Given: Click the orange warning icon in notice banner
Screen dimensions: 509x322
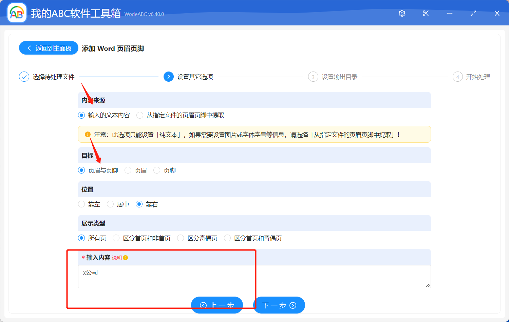Looking at the screenshot, I should tap(88, 134).
